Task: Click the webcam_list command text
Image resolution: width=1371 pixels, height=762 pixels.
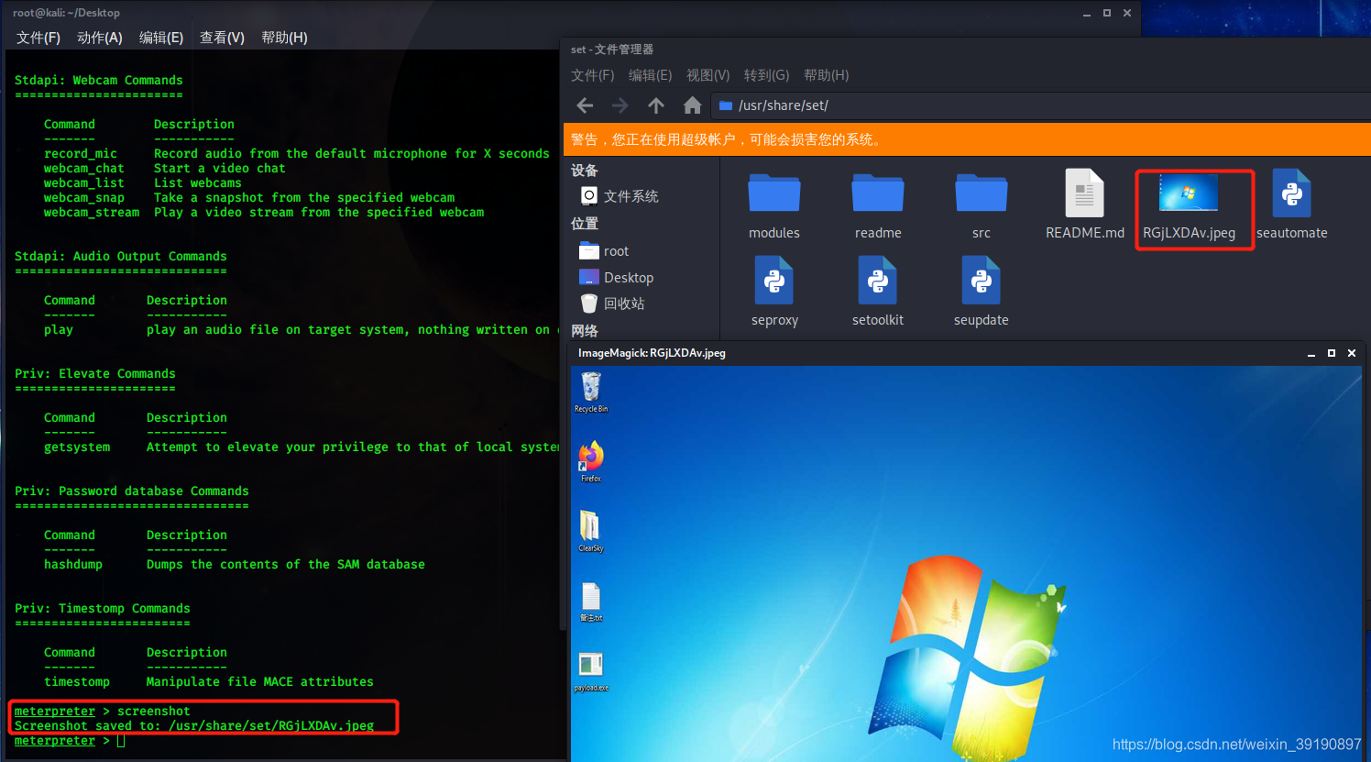Action: pos(84,183)
